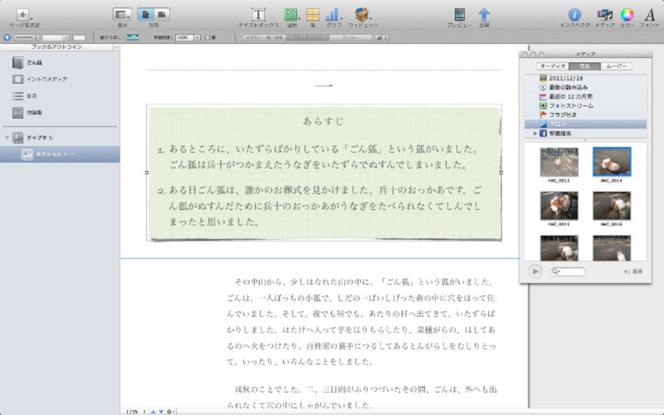
Task: Expand the Facebook album in media list
Action: (535, 134)
